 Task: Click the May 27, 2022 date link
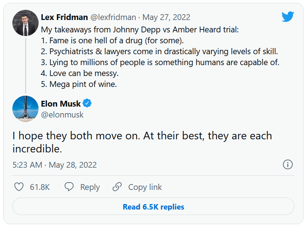coord(166,17)
